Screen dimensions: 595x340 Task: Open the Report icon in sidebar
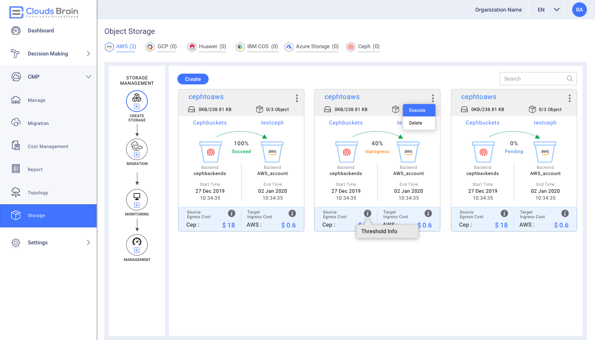pos(16,169)
